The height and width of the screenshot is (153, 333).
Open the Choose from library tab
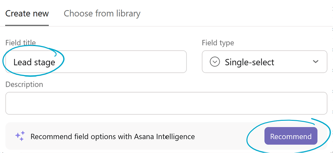(x=102, y=14)
